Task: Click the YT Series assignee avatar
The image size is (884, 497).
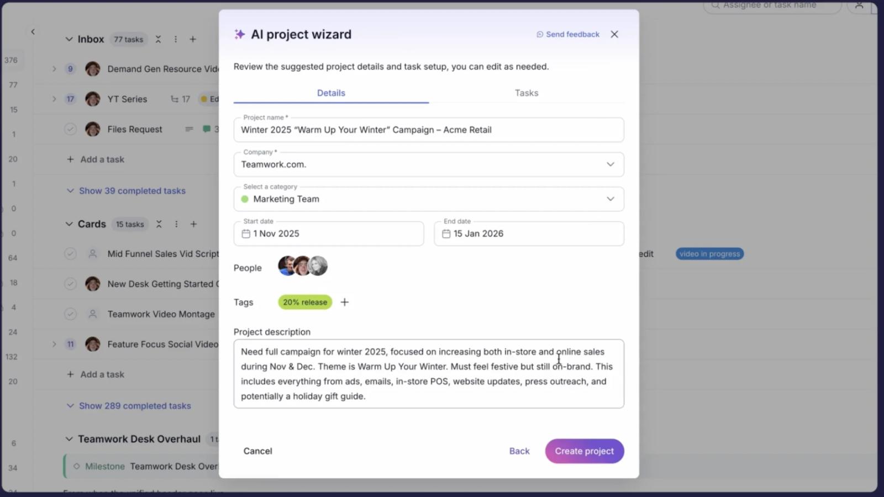Action: [93, 99]
